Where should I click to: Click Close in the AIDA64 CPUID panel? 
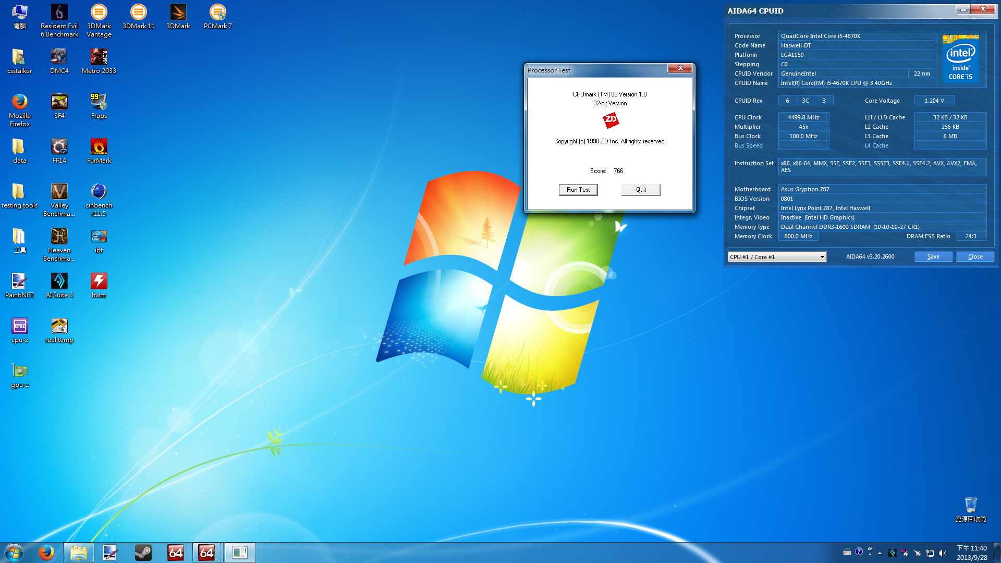[975, 256]
